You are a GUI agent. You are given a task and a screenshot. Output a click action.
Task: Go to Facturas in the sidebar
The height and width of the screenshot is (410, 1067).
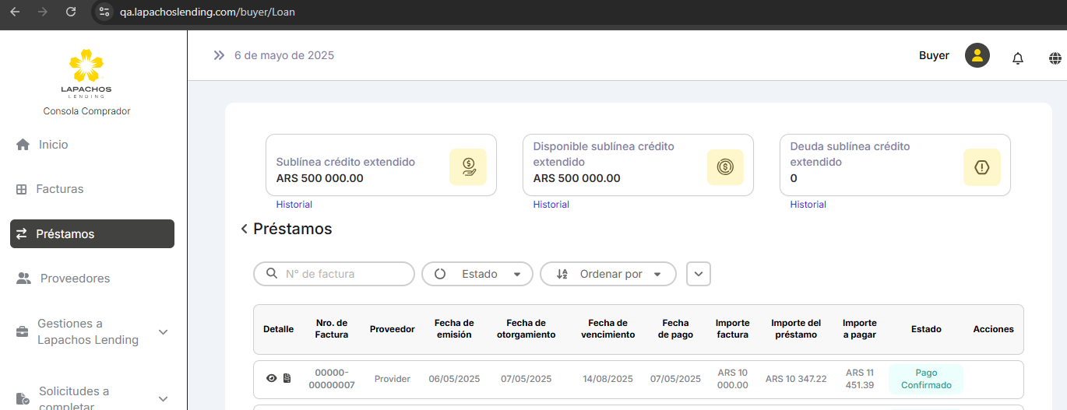59,189
